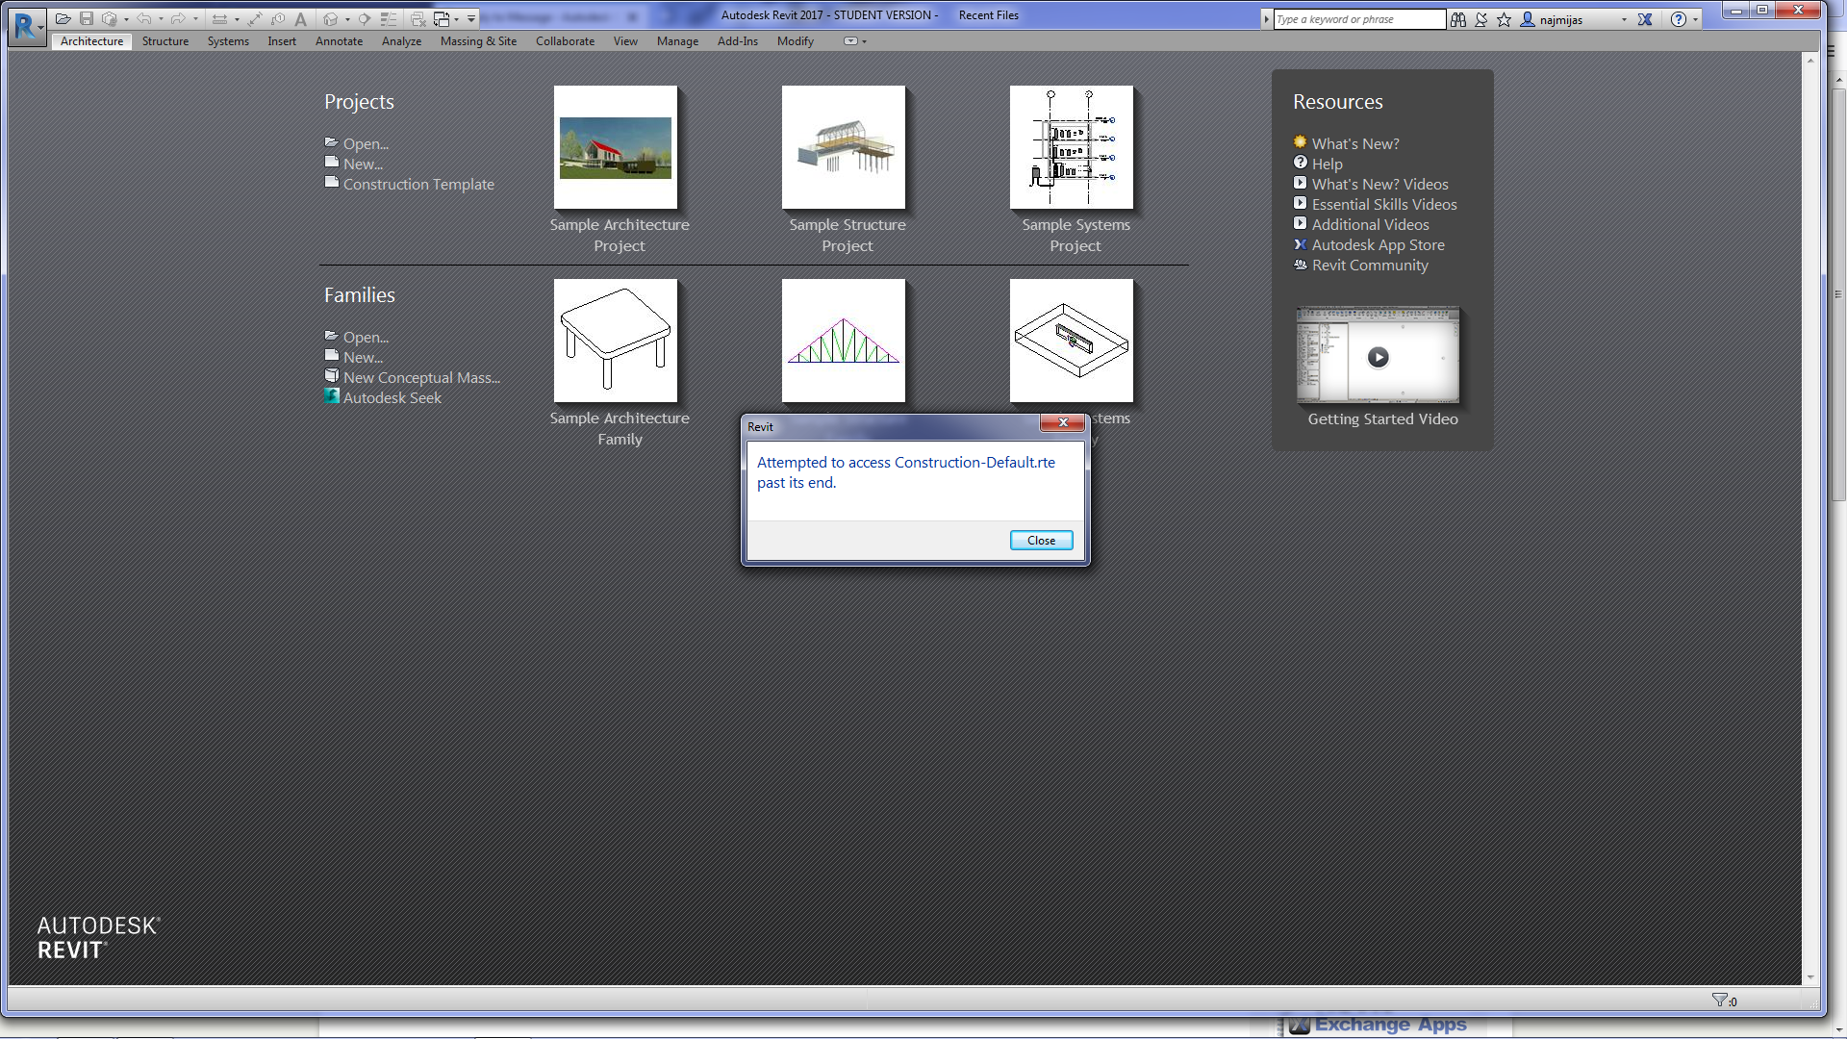The image size is (1847, 1039).
Task: Open the Revit application menu button
Action: click(26, 26)
